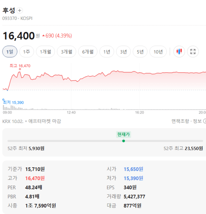Select the 3년 period tab
This screenshot has height=214, width=206.
[124, 52]
